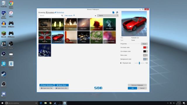Launch iTunes from the desktop

click(11, 14)
